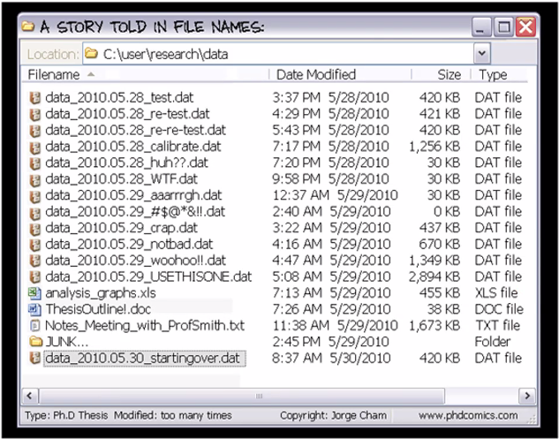
Task: Select file data_2010.05.28_calibrate.dat
Action: coord(133,147)
